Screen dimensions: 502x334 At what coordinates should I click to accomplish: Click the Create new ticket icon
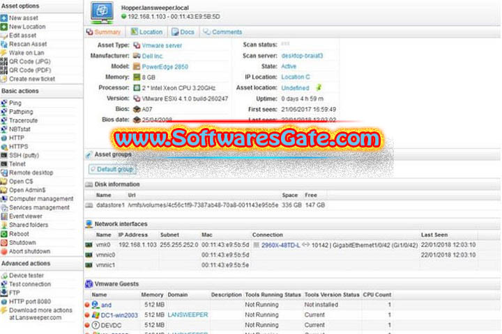[4, 79]
